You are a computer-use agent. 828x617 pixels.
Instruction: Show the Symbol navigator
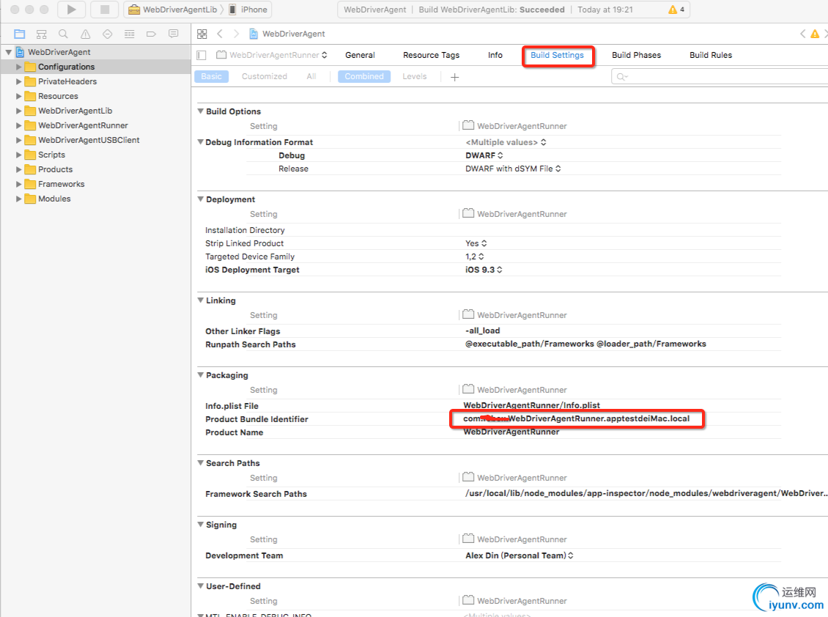[41, 34]
